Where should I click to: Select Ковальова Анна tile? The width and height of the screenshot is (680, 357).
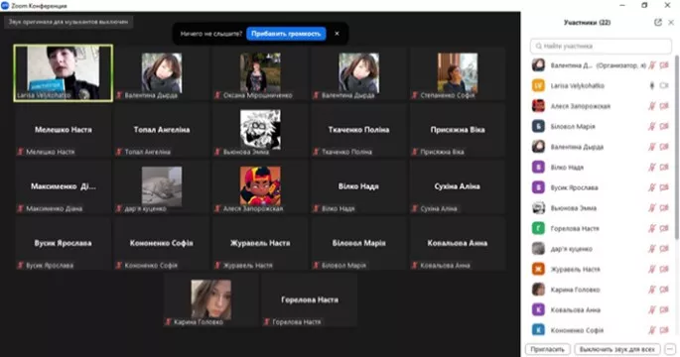click(458, 244)
